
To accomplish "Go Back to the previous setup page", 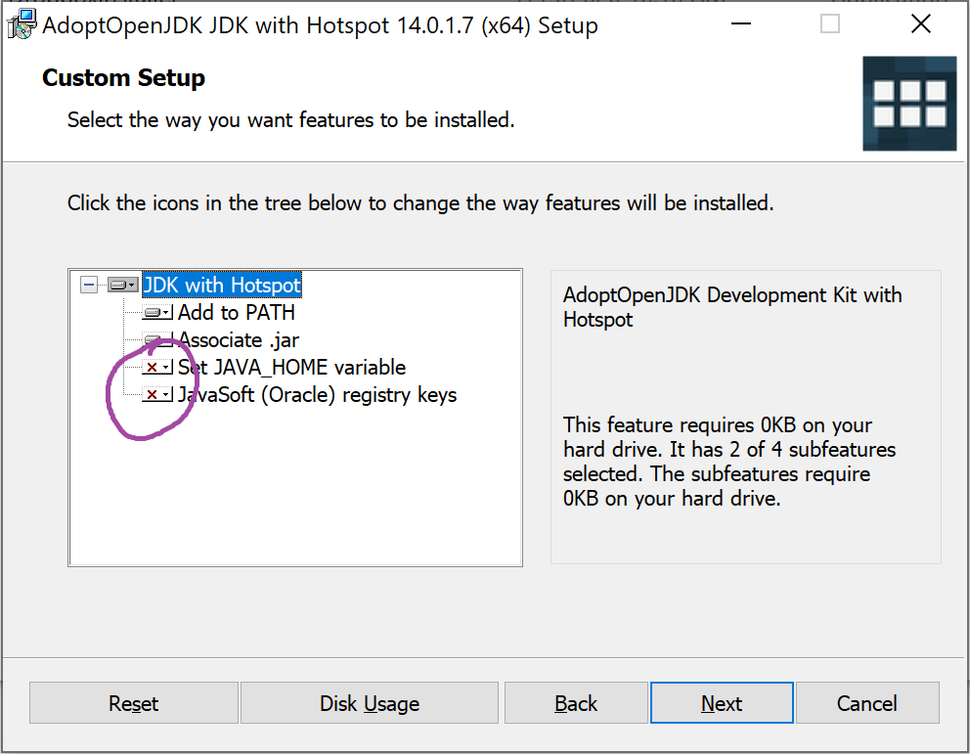I will tap(576, 703).
